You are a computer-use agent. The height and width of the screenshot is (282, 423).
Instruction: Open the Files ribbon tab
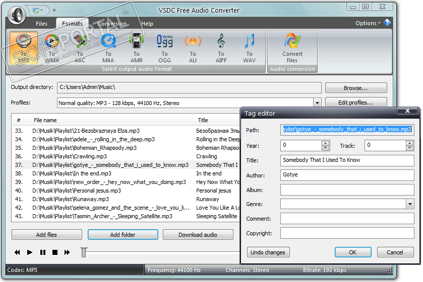point(41,24)
